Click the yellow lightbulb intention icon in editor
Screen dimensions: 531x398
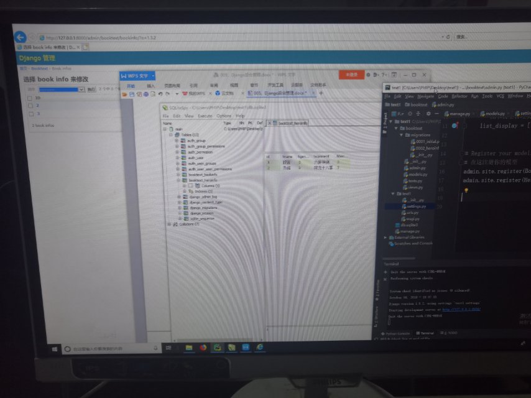tap(466, 190)
